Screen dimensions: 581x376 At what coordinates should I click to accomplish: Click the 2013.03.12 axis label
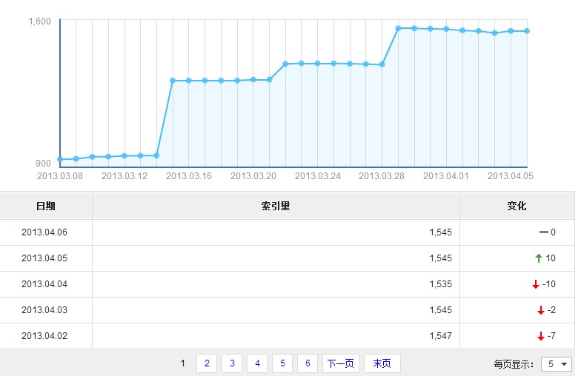point(124,176)
